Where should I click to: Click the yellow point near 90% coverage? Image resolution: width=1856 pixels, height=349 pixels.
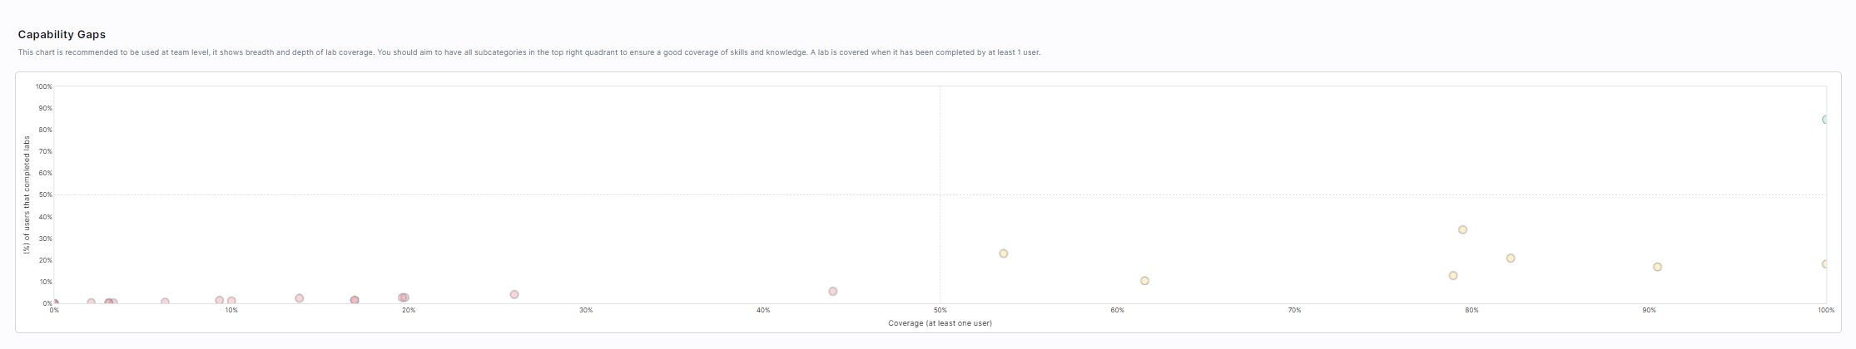pyautogui.click(x=1657, y=268)
